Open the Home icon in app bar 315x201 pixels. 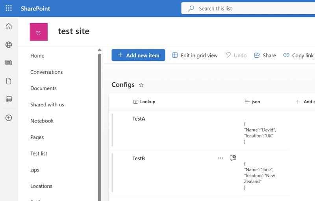pyautogui.click(x=9, y=26)
